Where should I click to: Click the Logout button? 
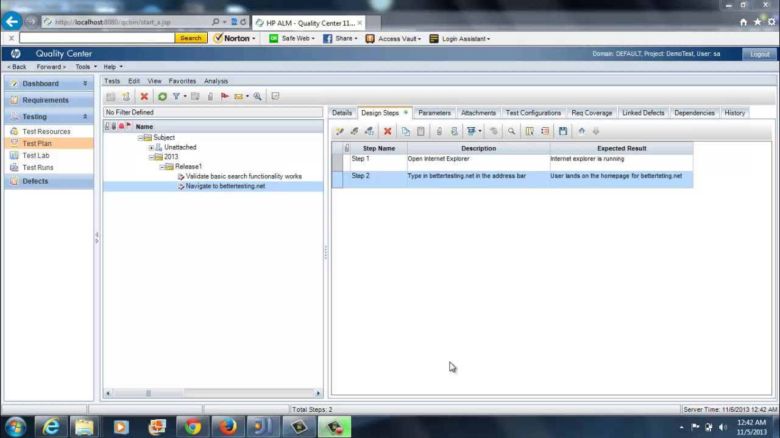pos(760,54)
